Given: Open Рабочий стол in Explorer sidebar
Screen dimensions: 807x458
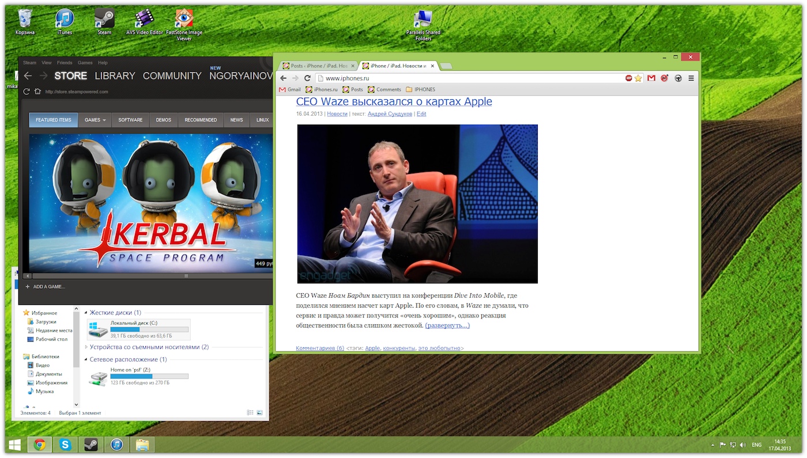Looking at the screenshot, I should [x=47, y=339].
